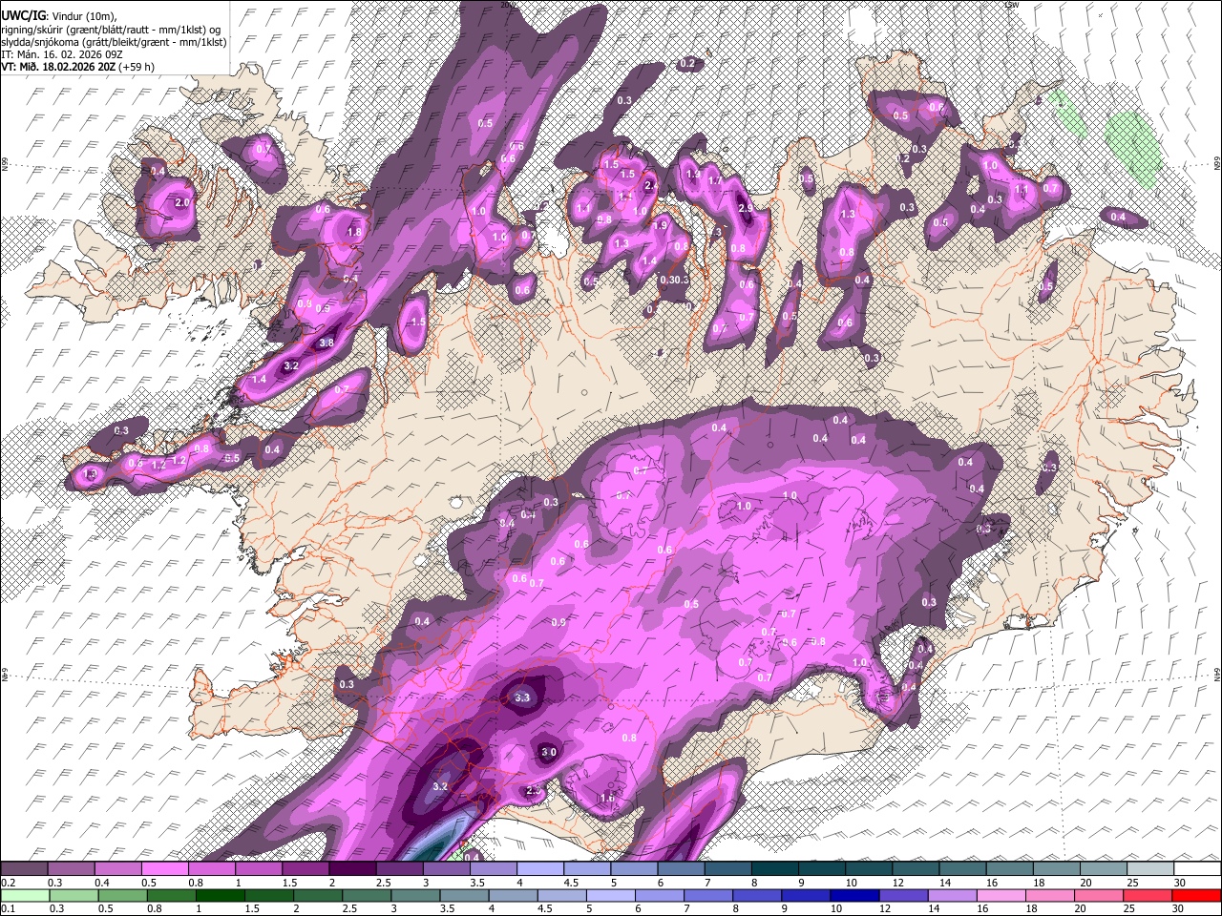
Task: Click the "slydda/snjókoma (grátt/bleikt/grænt - mm/1klst)" line
Action: point(114,42)
